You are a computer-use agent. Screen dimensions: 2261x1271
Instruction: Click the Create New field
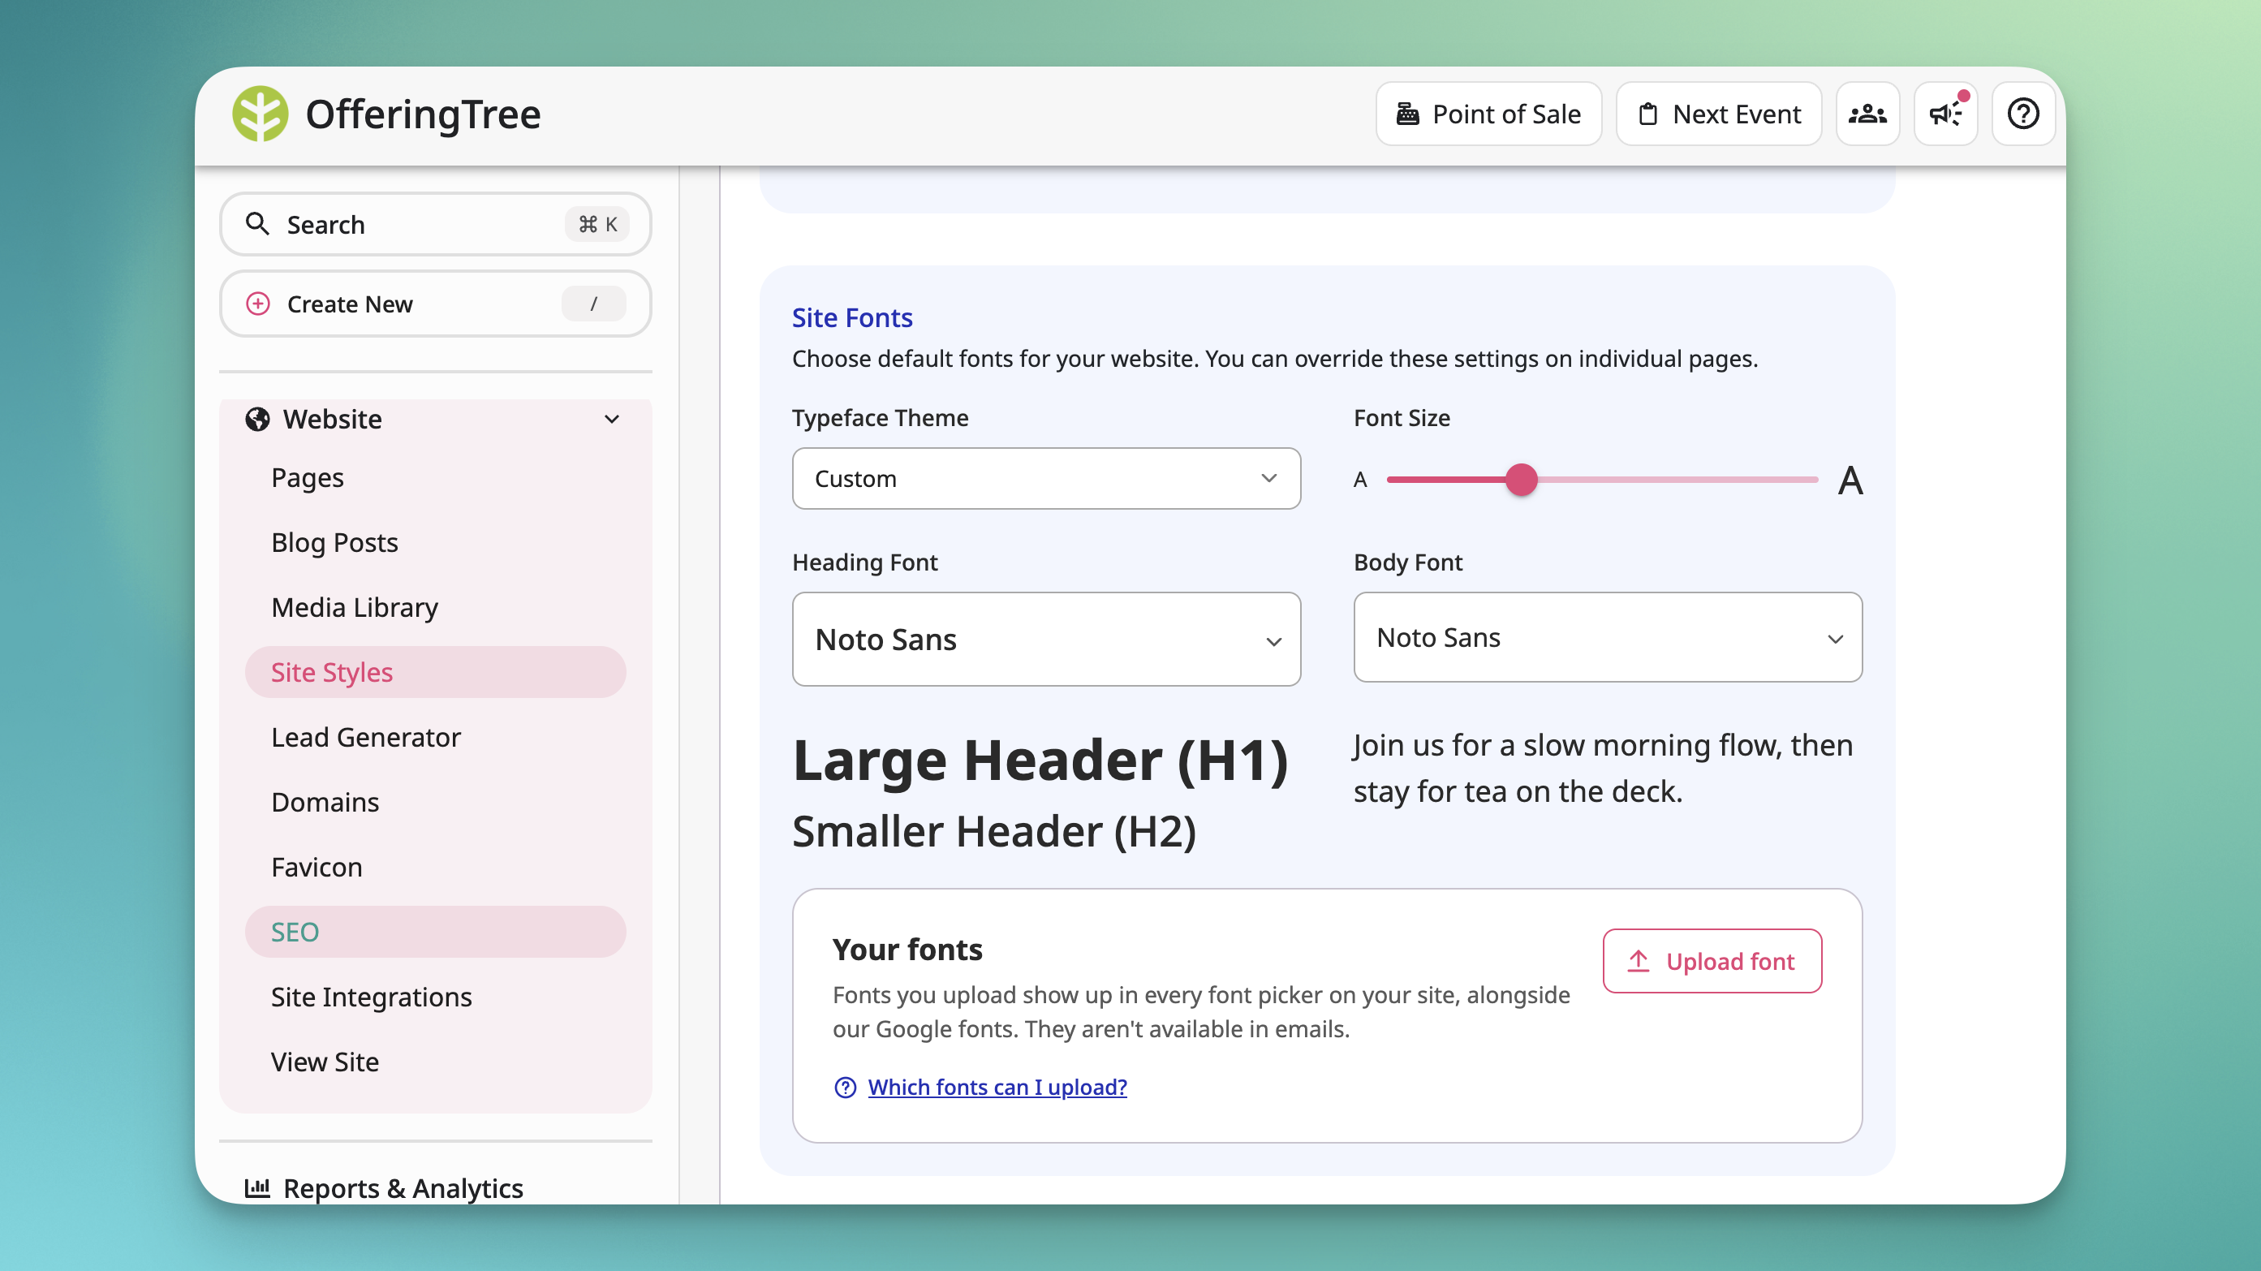(435, 304)
